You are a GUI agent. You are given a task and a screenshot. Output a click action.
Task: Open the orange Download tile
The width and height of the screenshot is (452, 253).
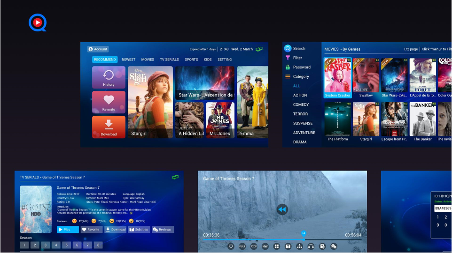click(109, 127)
